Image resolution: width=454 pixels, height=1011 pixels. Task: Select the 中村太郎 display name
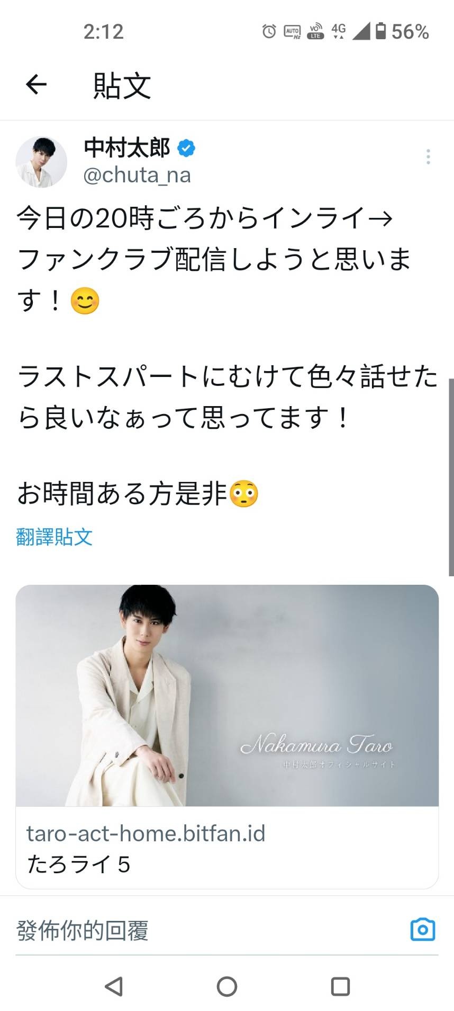pyautogui.click(x=127, y=148)
